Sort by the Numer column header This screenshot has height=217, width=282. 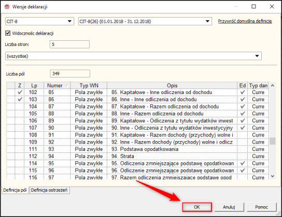[57, 85]
